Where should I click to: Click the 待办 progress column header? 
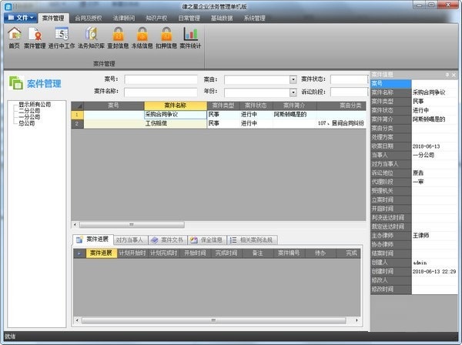(x=320, y=253)
